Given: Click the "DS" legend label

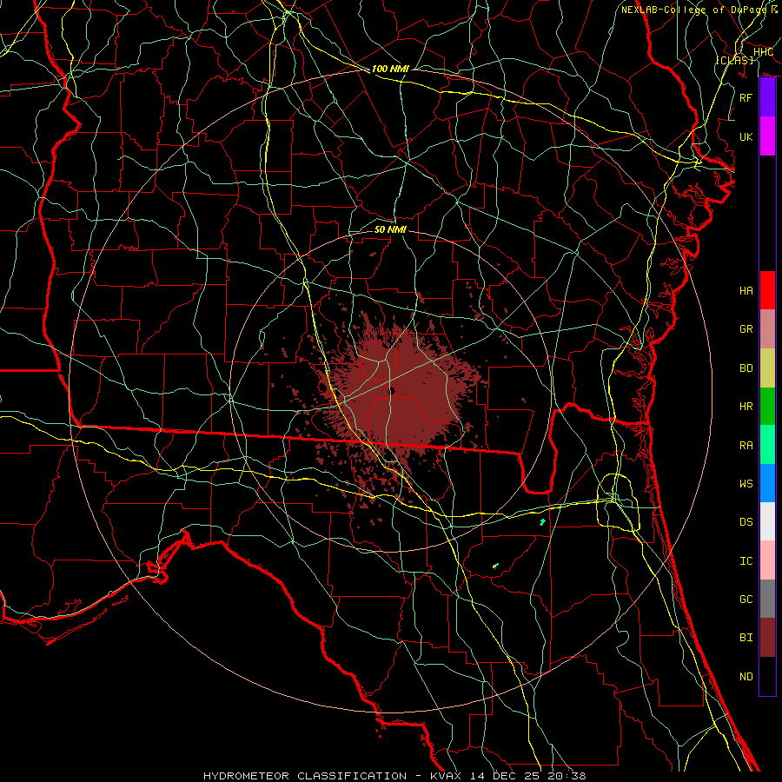Looking at the screenshot, I should tap(746, 522).
